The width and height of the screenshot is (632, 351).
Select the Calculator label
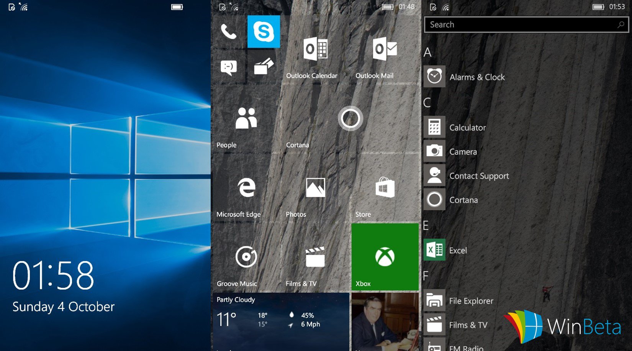468,128
